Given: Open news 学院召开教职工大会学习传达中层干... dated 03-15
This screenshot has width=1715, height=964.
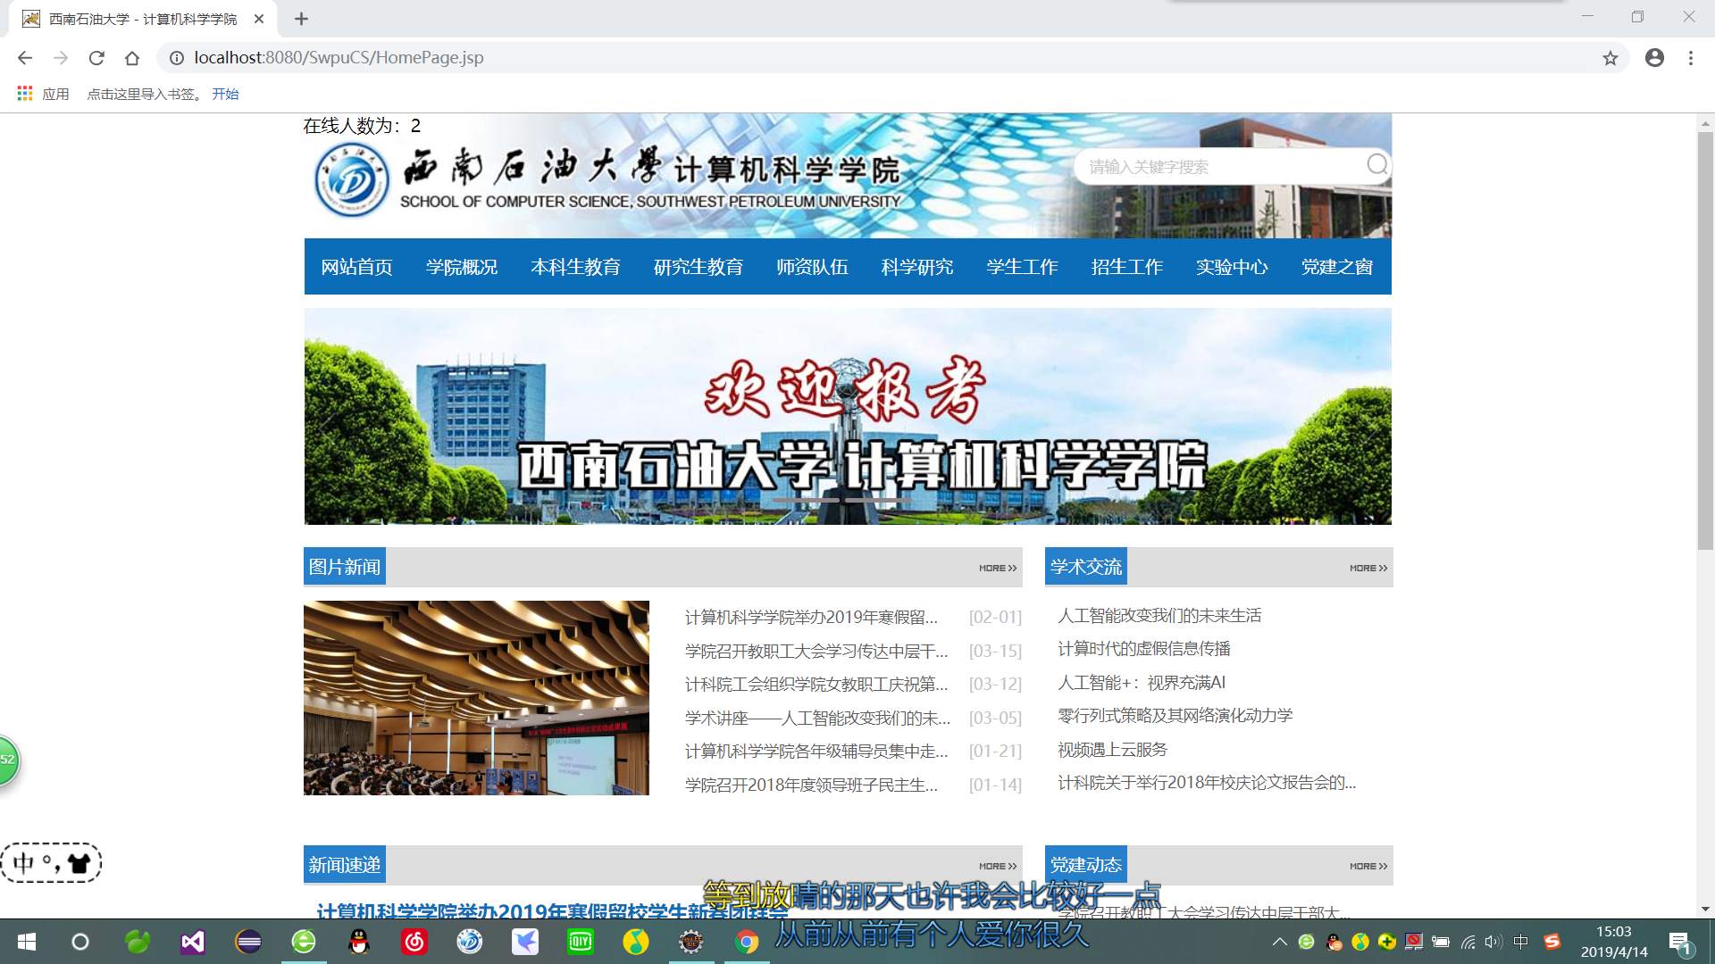Looking at the screenshot, I should [x=816, y=651].
